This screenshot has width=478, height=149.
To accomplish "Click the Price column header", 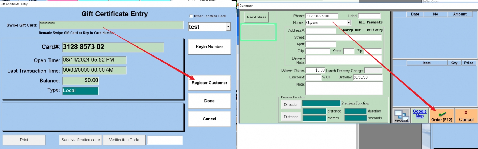I will tap(469, 63).
